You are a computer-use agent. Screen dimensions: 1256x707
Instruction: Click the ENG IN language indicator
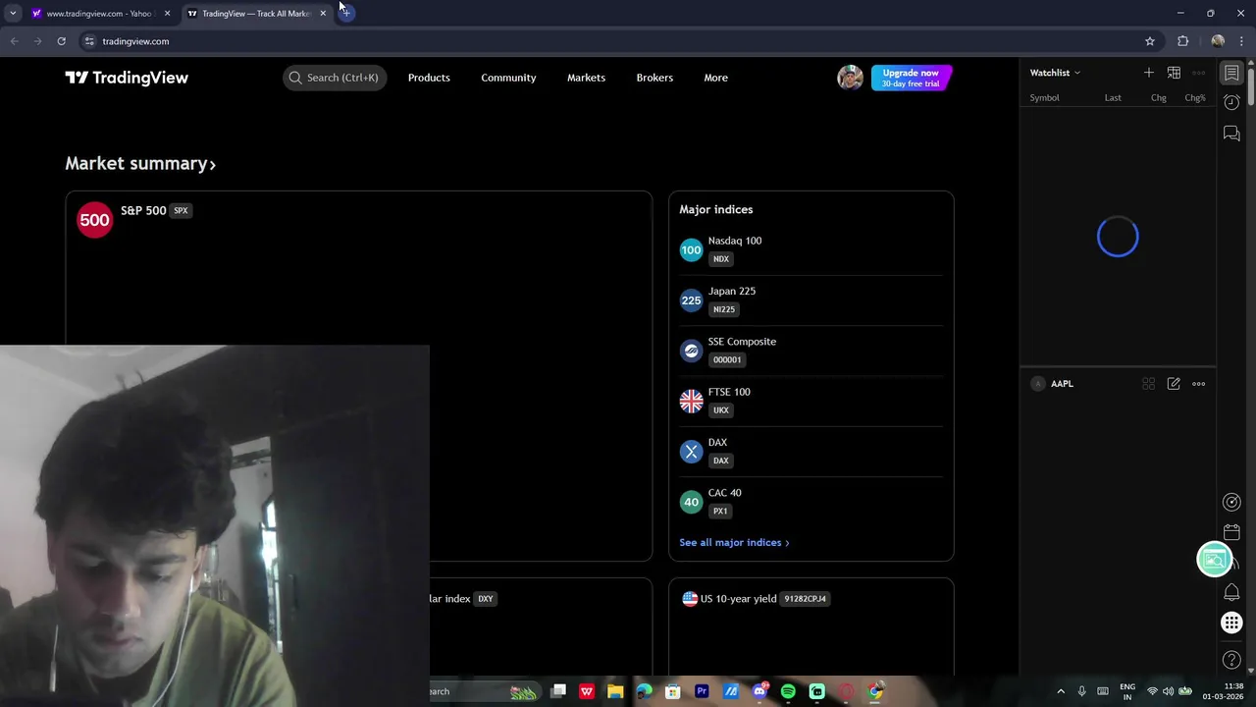tap(1127, 691)
